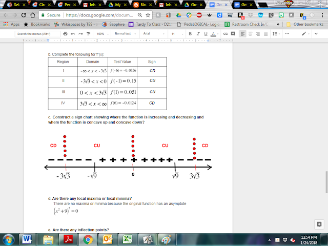Screen dimensions: 328x246
Task: Click the Windows Start button
Action: click(8, 240)
